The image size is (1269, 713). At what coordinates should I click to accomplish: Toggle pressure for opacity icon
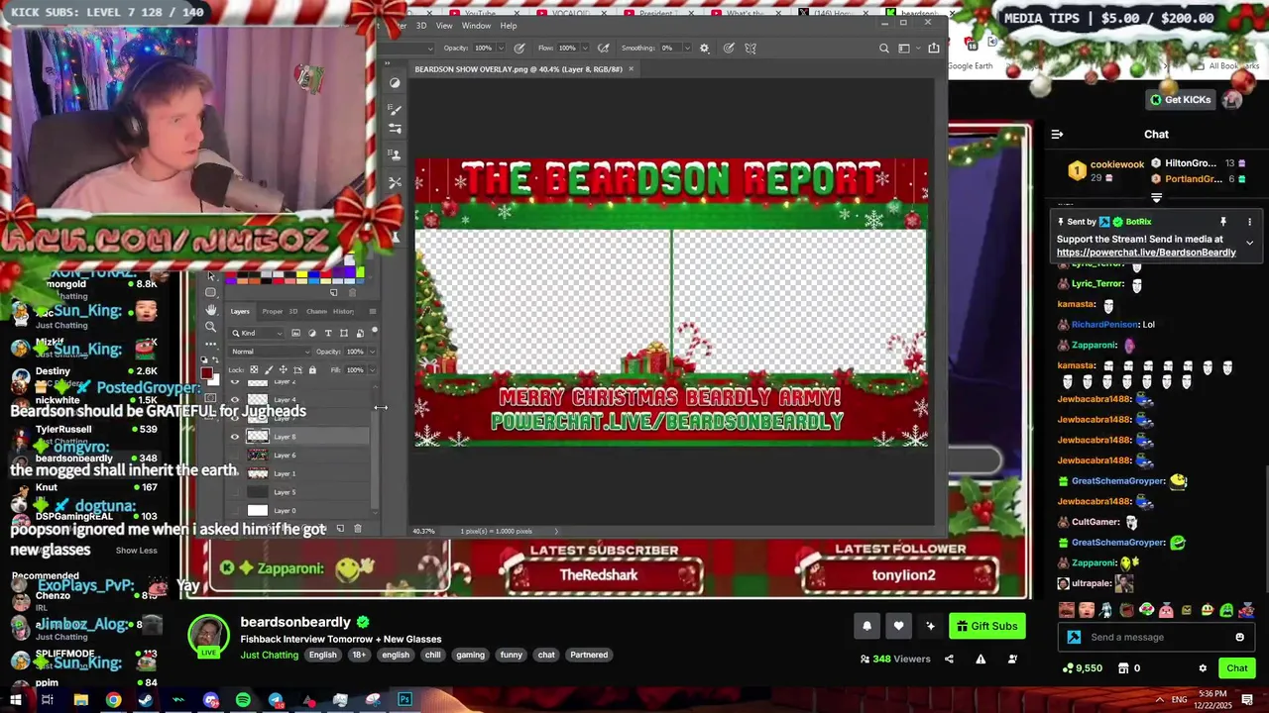[519, 48]
